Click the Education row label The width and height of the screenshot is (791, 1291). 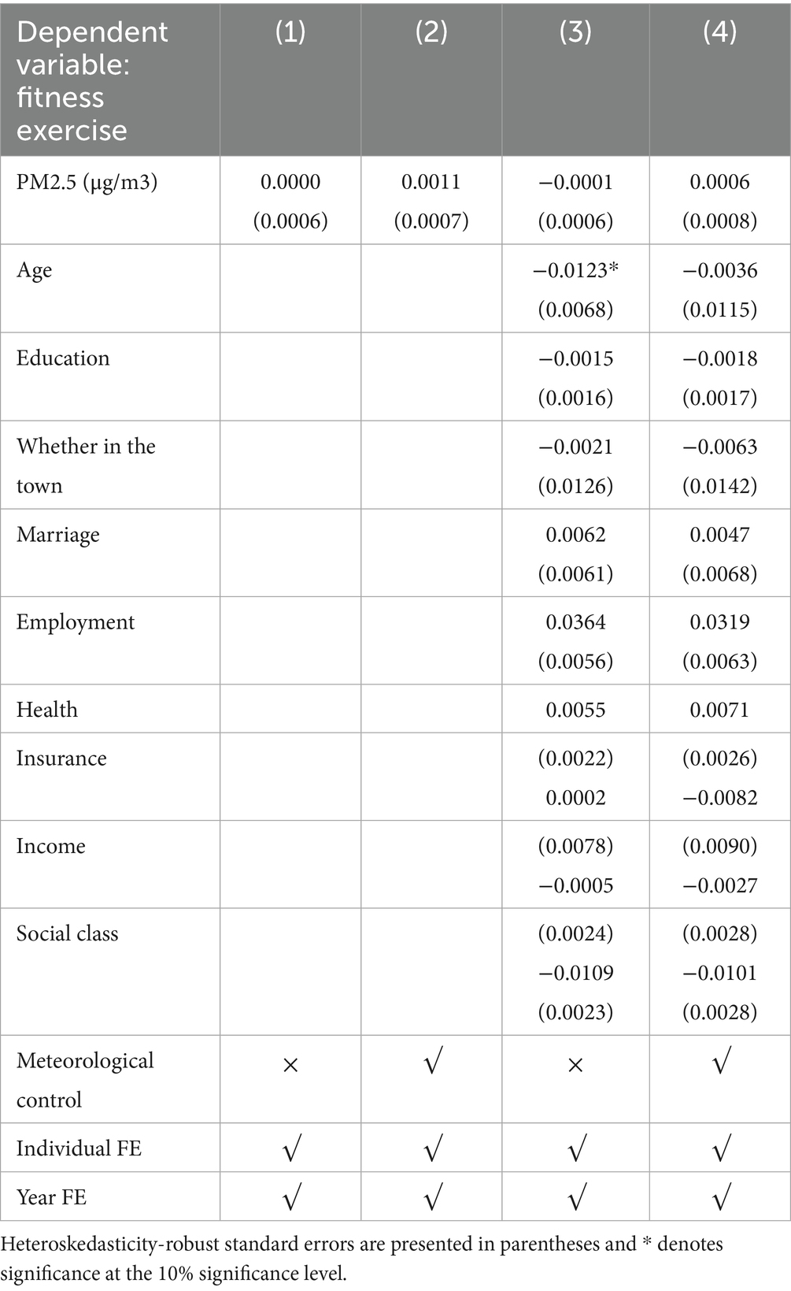tap(63, 358)
